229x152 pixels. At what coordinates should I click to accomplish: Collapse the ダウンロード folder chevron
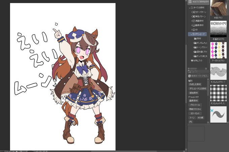191,34
